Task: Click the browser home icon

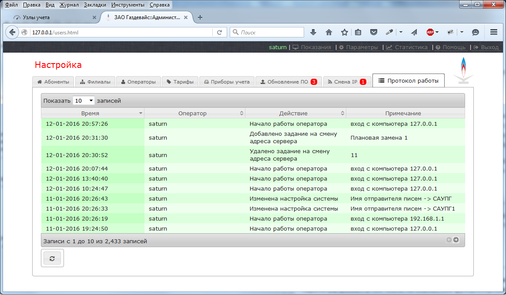Action: point(329,32)
